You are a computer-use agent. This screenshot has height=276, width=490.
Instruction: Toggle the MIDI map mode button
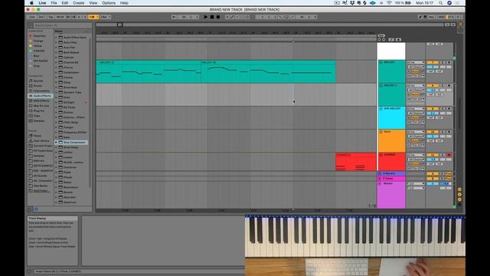441,17
